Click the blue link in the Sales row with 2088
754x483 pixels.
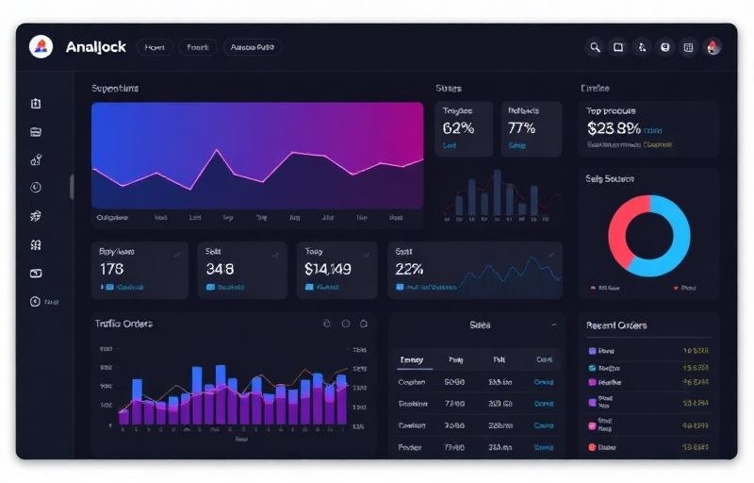click(x=544, y=425)
